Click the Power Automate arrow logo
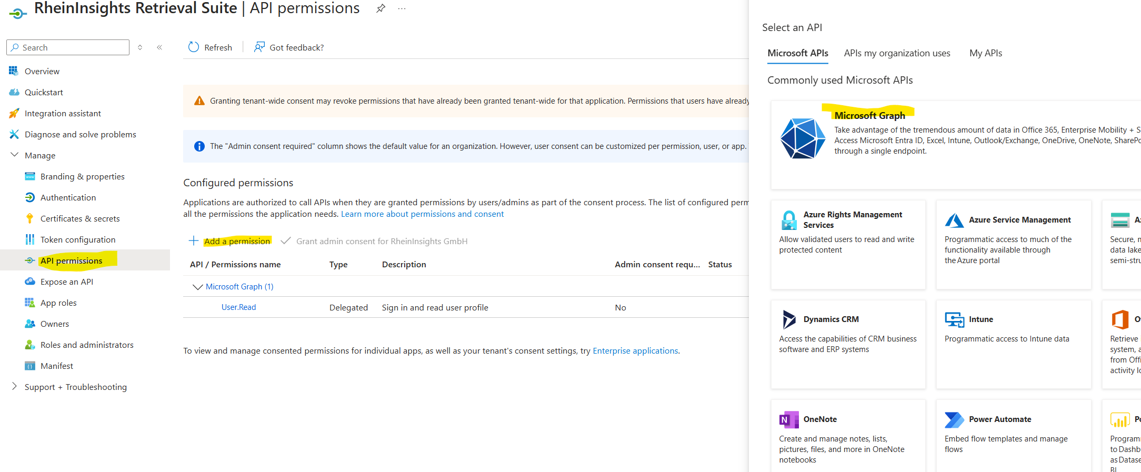The height and width of the screenshot is (472, 1141). point(954,419)
